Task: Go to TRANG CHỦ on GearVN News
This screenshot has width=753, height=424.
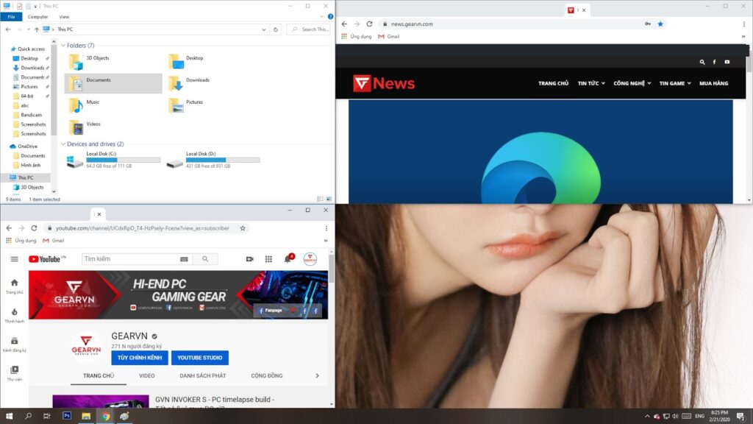Action: [553, 84]
